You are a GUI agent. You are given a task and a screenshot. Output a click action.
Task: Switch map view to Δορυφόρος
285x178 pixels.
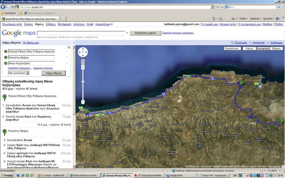[263, 48]
